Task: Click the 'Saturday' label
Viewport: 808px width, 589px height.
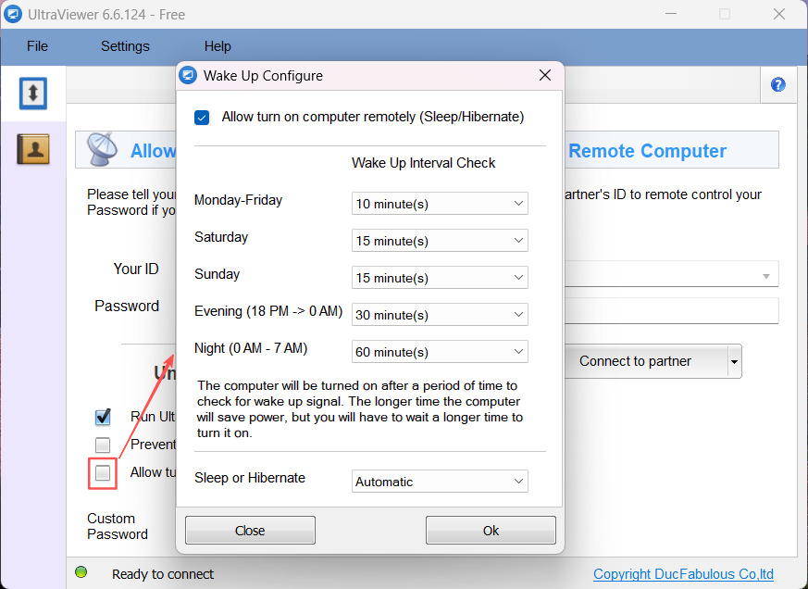Action: coord(221,237)
